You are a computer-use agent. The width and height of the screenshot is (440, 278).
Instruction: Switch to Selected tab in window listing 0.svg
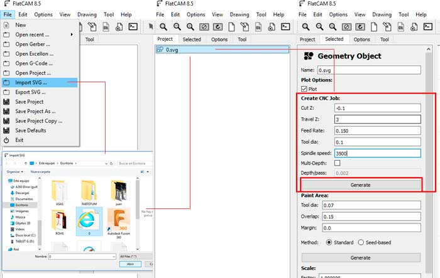pos(192,40)
